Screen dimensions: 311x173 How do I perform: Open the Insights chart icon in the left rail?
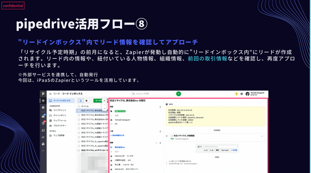tap(43, 137)
